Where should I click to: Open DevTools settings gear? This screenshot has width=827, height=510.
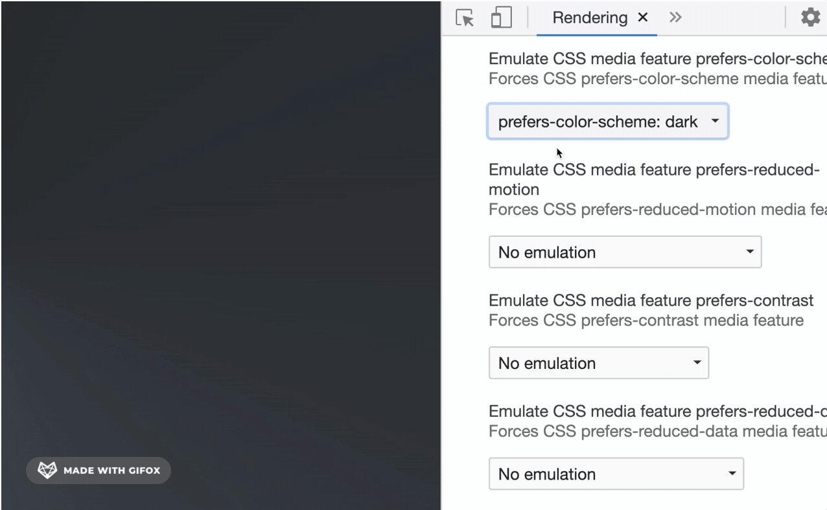point(810,17)
